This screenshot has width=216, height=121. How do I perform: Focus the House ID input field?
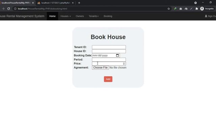click(109, 51)
